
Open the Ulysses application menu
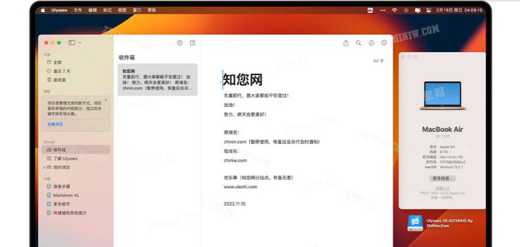[59, 10]
